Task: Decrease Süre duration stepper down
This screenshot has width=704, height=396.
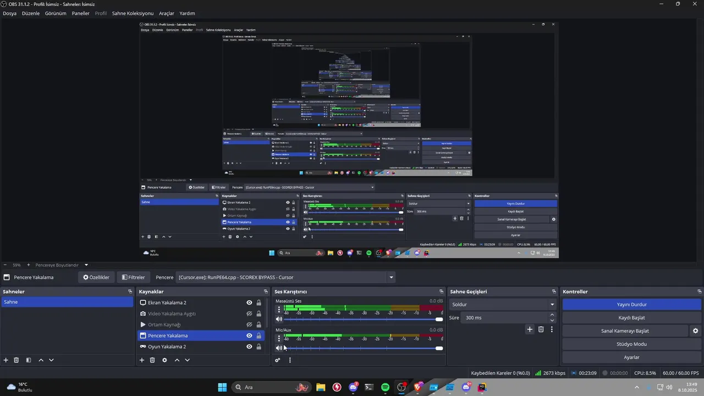Action: (552, 321)
